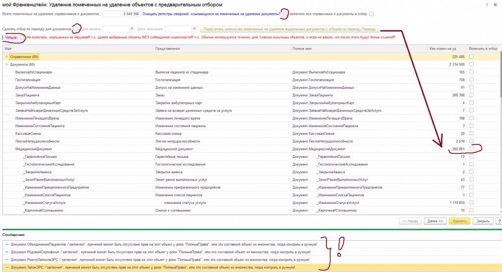This screenshot has width=502, height=272.
Task: Select the ВыпискаИзСтационара row
Action: click(x=251, y=72)
